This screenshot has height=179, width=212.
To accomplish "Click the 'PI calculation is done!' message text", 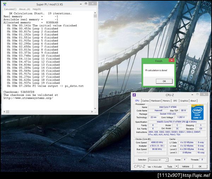I will pos(156,70).
